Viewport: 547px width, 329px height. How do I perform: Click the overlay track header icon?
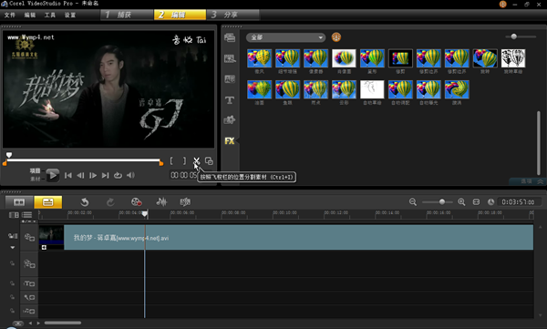pos(29,263)
